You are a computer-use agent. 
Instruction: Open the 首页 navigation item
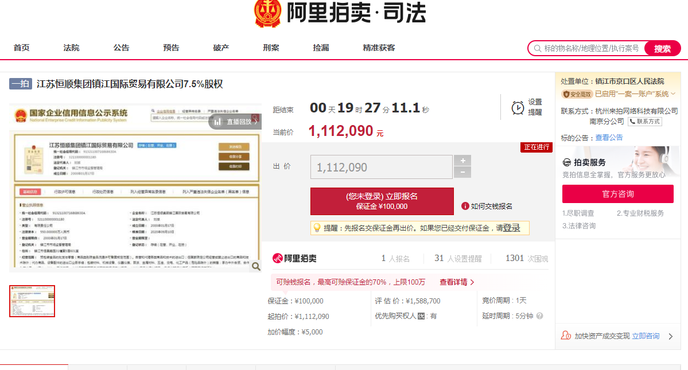(21, 48)
